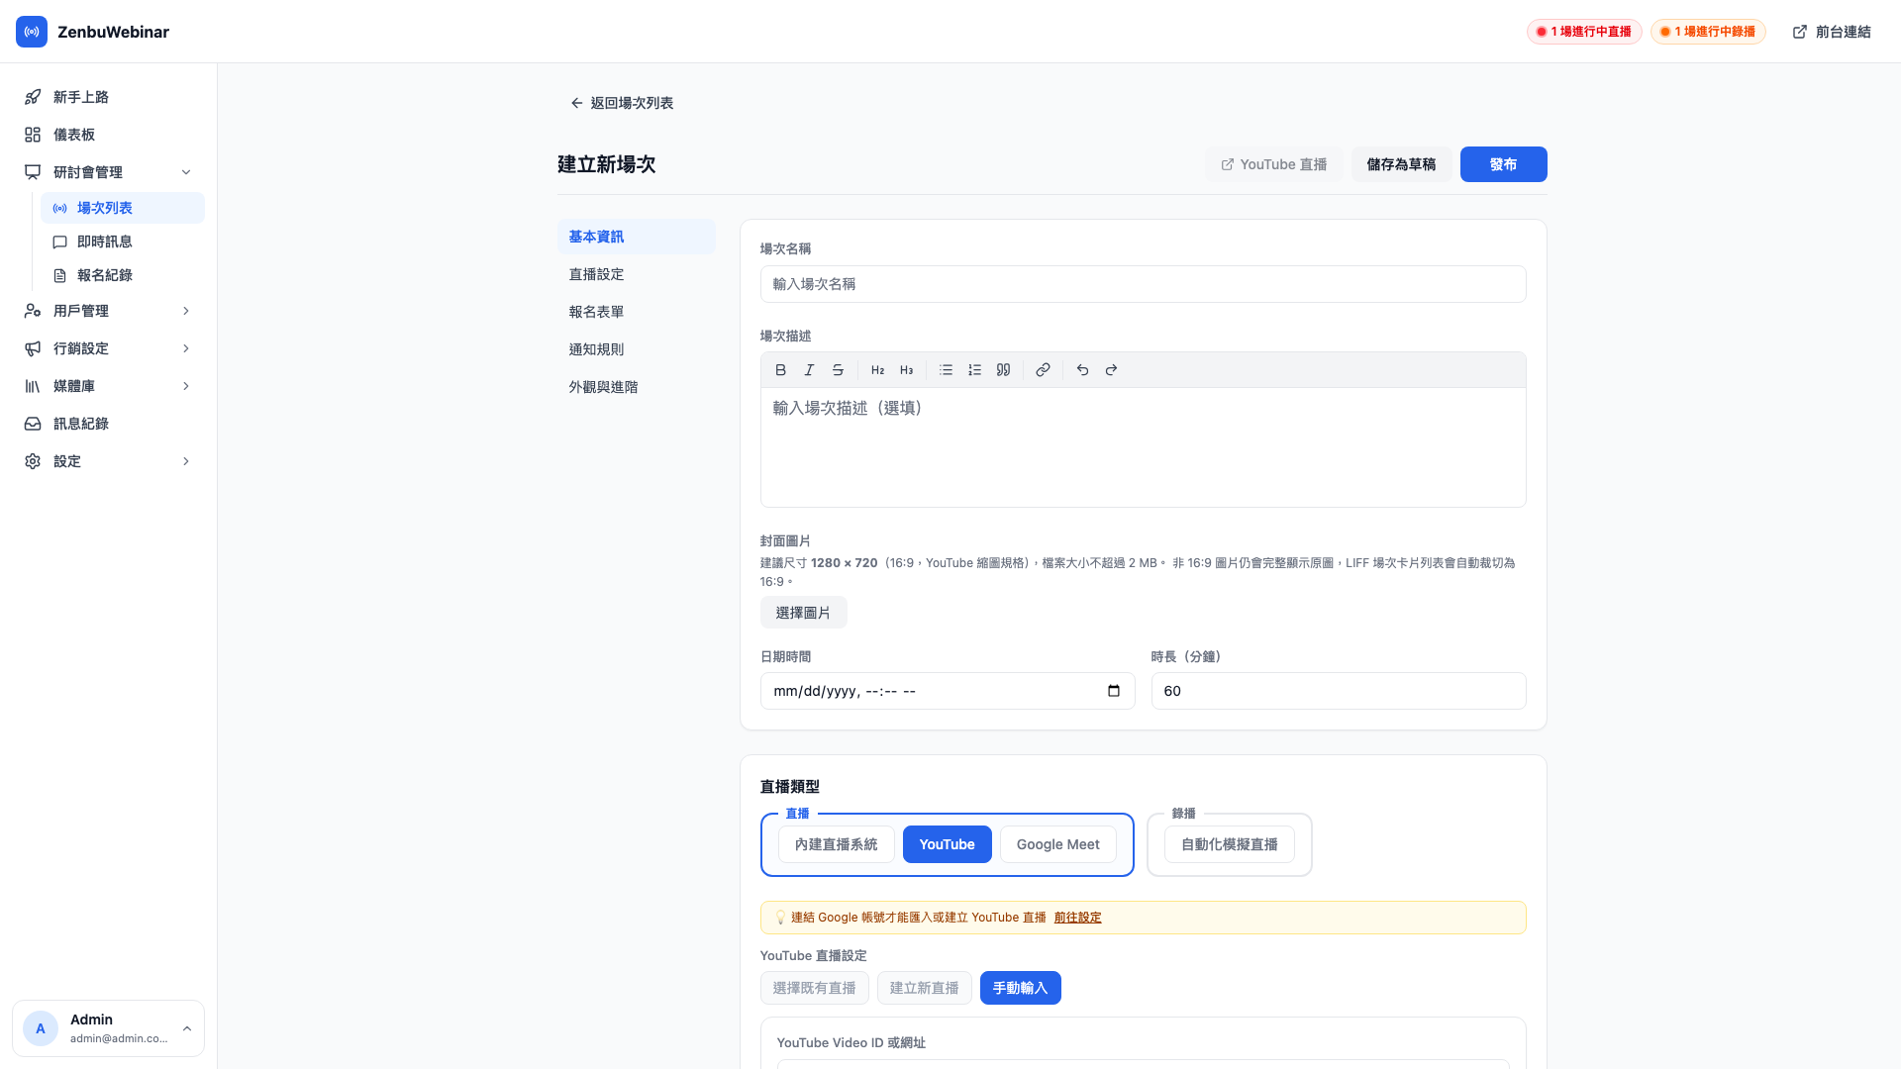Redo edit in description
Image resolution: width=1901 pixels, height=1069 pixels.
(1111, 370)
